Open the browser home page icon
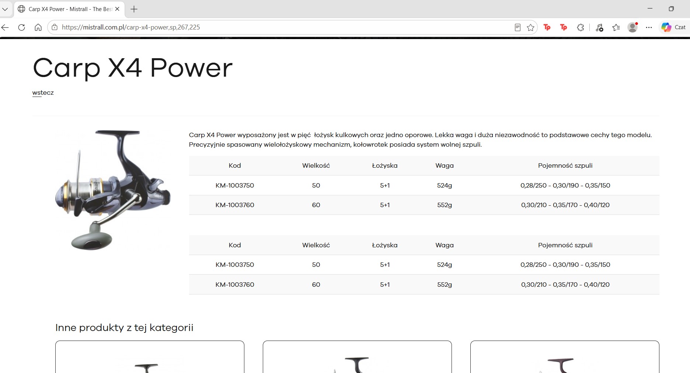690x373 pixels. tap(38, 27)
